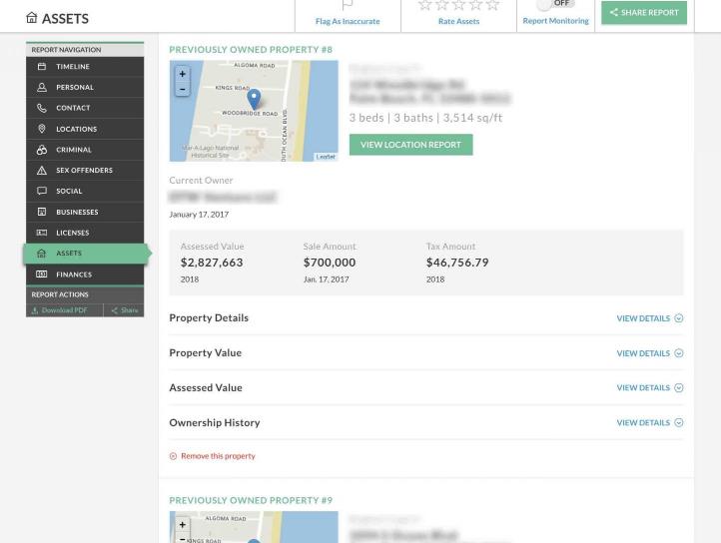Click the fifth rating star
Screen dimensions: 721x543
click(492, 5)
